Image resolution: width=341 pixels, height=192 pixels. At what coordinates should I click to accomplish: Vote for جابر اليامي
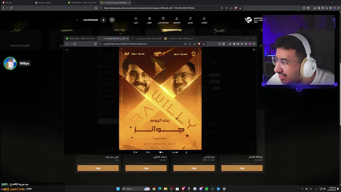click(x=194, y=168)
